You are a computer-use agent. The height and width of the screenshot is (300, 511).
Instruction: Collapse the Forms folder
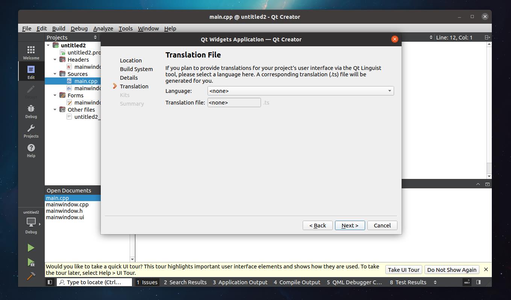[x=55, y=95]
